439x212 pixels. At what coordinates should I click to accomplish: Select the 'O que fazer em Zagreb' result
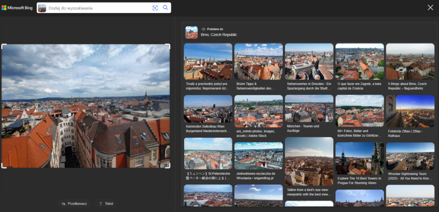coord(360,61)
